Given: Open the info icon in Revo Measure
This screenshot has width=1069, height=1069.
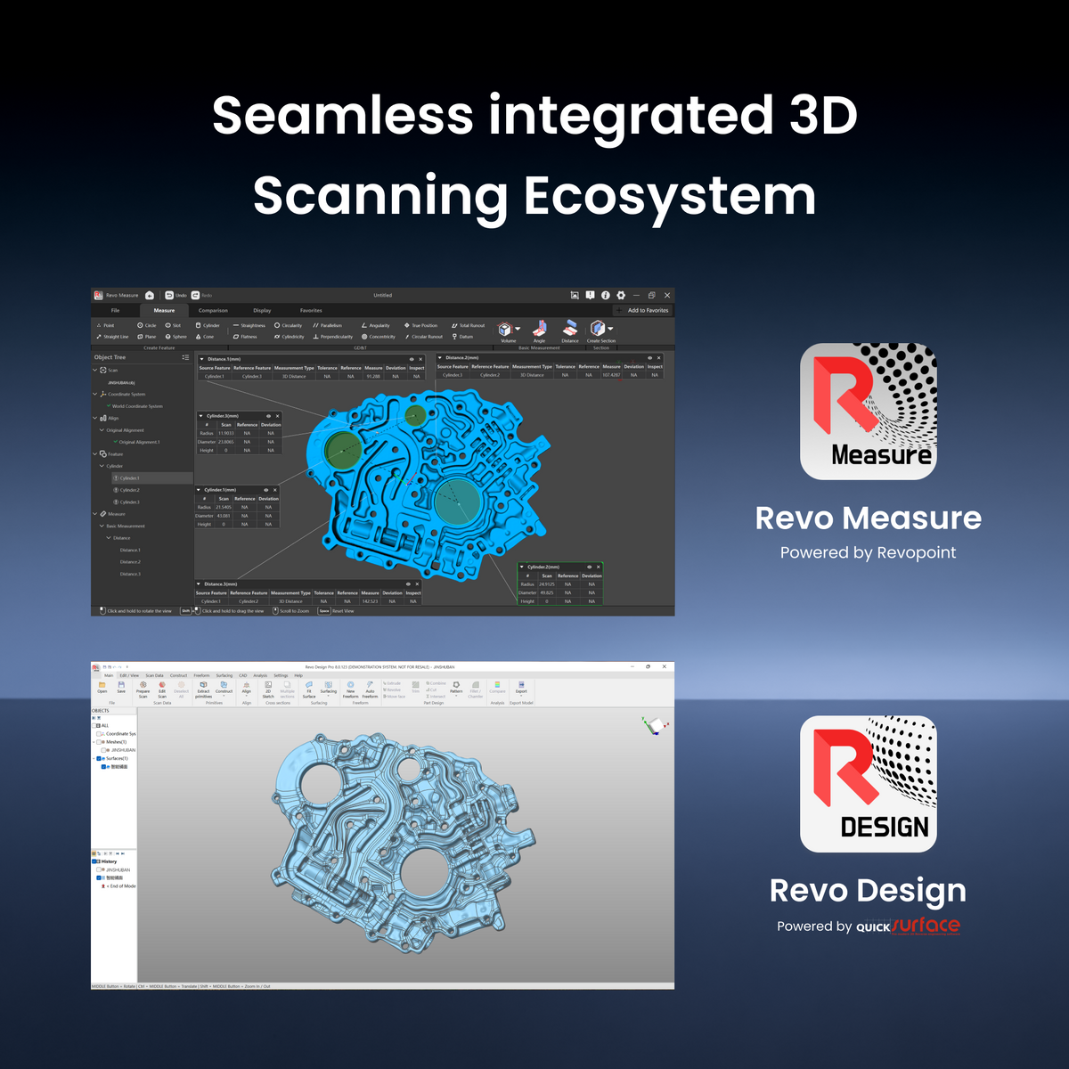Looking at the screenshot, I should [x=605, y=295].
